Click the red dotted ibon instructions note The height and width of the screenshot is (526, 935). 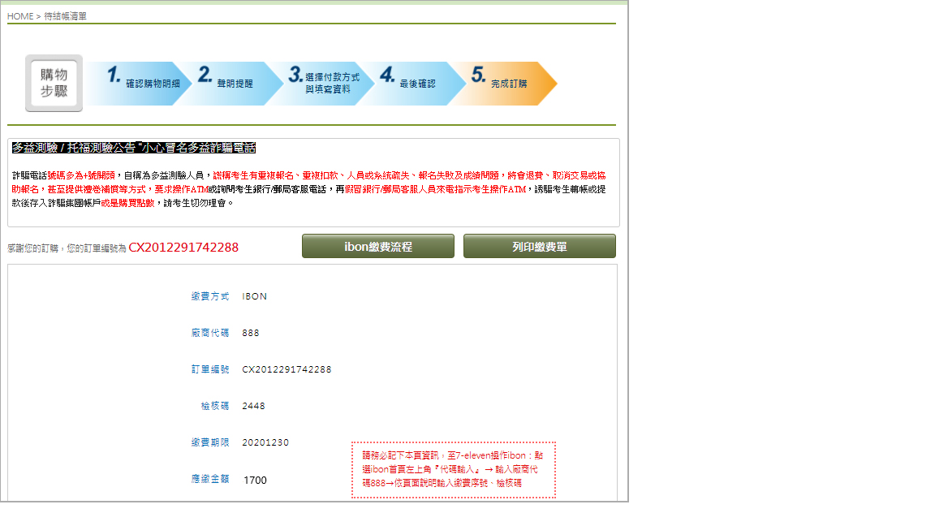tap(453, 469)
